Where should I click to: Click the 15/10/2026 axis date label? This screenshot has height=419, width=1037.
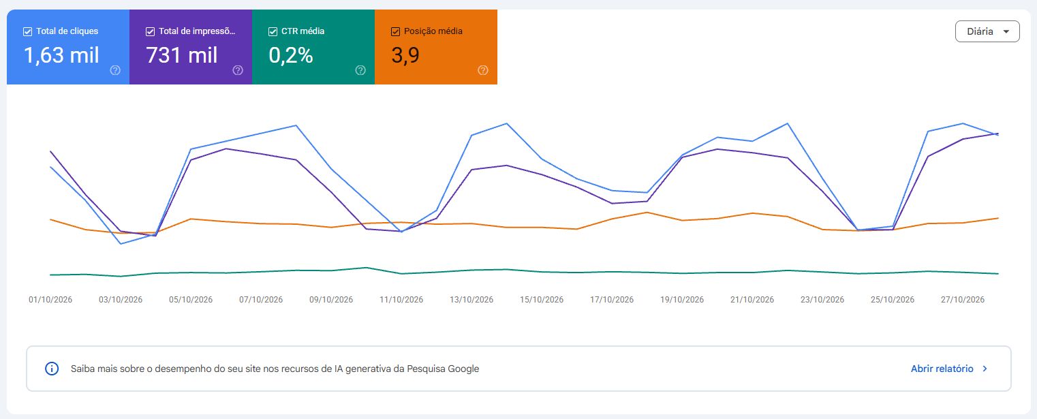[x=542, y=300]
